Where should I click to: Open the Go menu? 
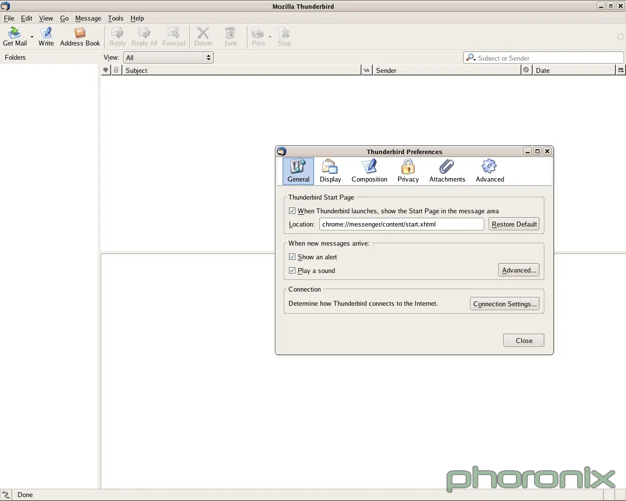64,18
